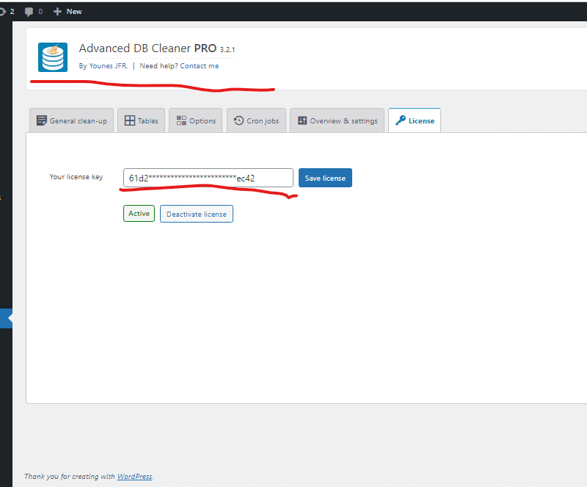Switch to the General clean-up tab
The image size is (587, 487).
tap(71, 120)
